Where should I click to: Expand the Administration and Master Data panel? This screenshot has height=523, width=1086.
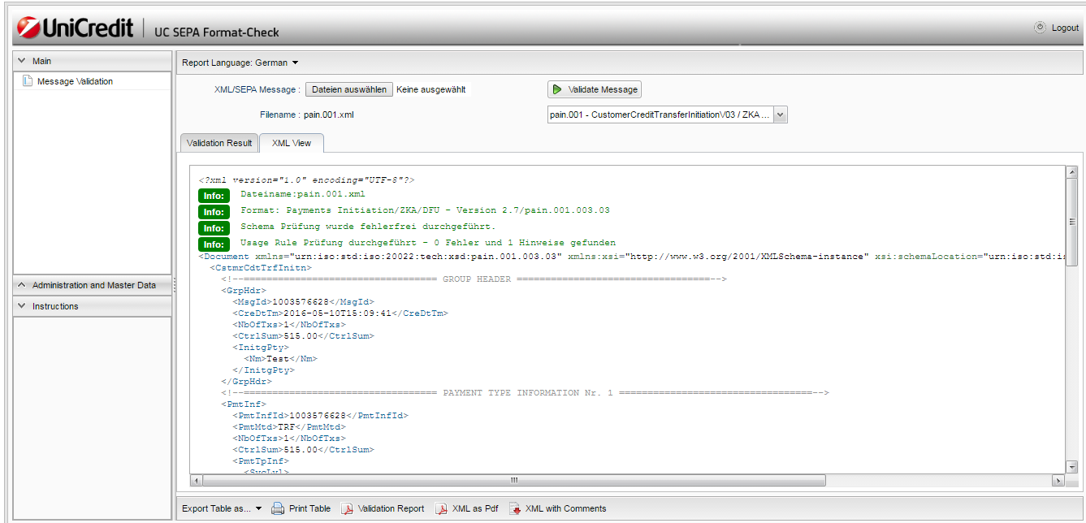(21, 285)
